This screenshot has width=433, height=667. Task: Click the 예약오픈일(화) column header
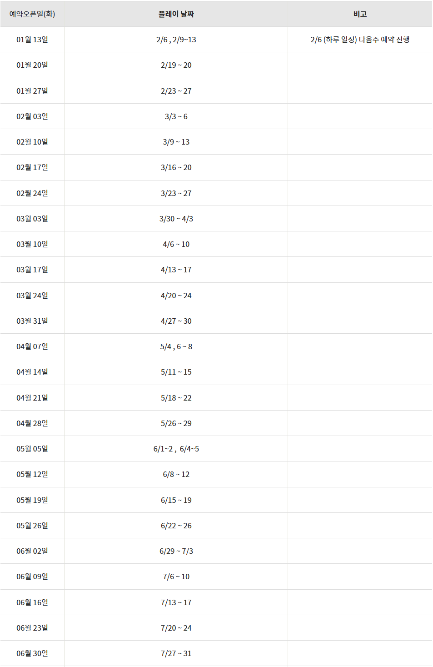coord(32,14)
